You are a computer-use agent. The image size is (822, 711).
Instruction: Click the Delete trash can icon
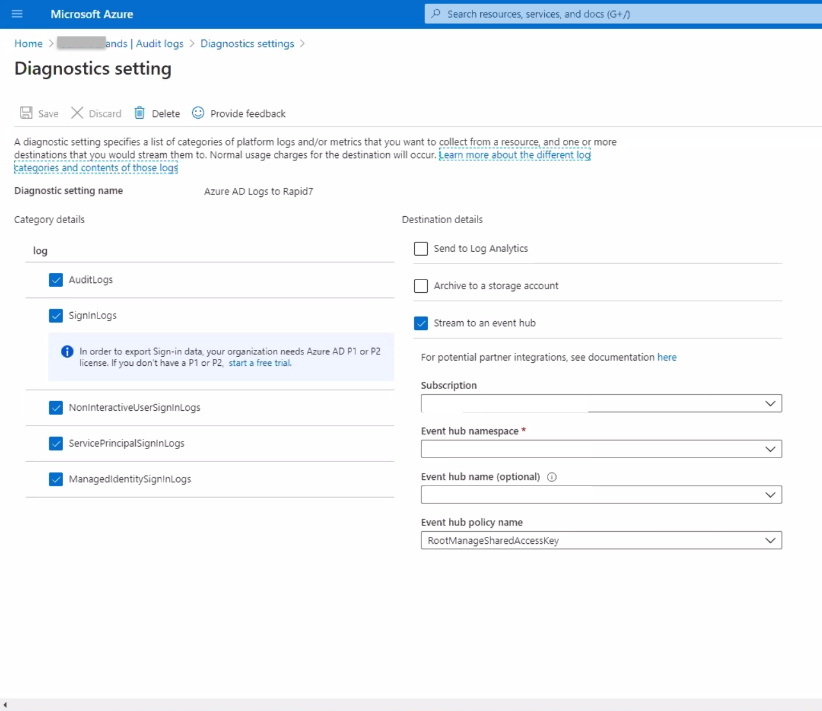click(x=140, y=113)
